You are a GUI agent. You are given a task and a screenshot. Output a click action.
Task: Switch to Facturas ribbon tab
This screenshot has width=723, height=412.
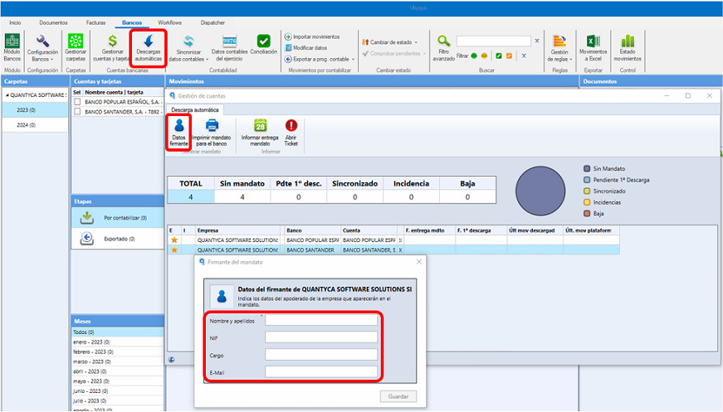click(x=96, y=22)
